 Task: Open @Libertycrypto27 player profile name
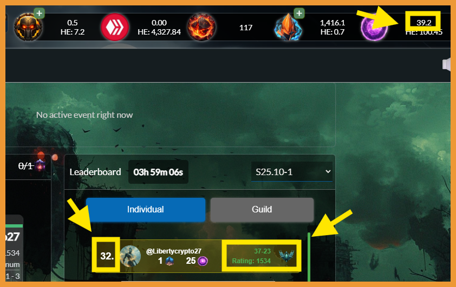click(x=174, y=251)
